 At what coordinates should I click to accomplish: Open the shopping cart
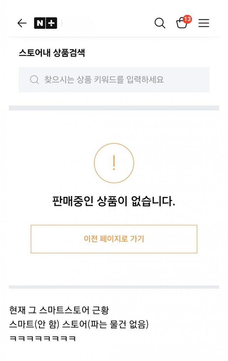click(181, 24)
